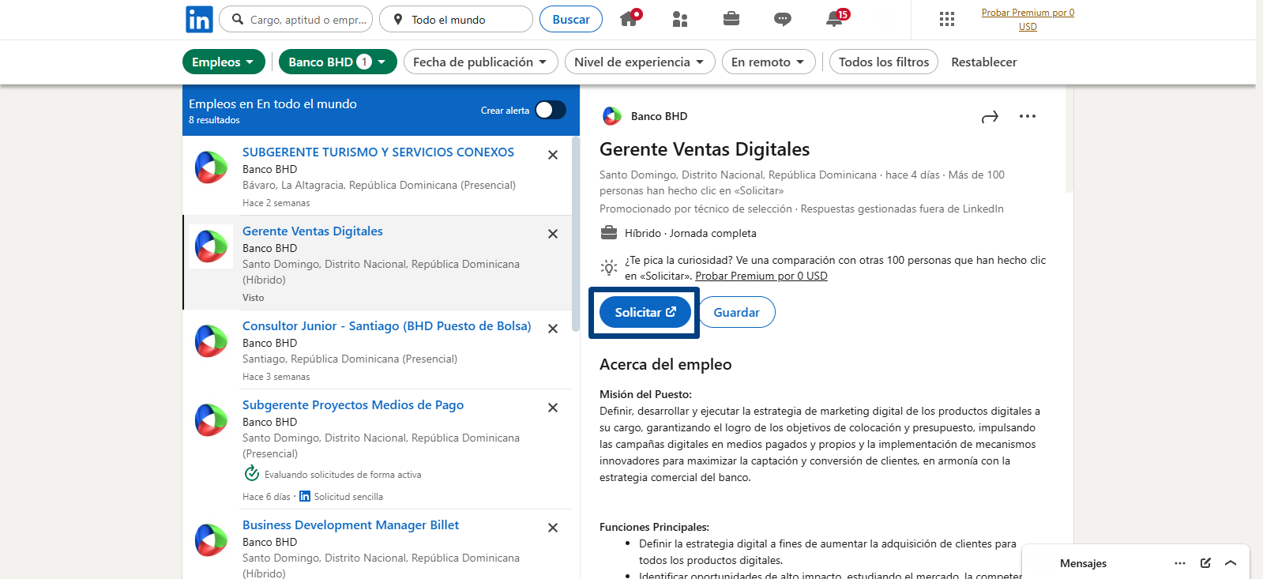Open the Jobs briefcase icon
Screen dimensions: 1263x579
[731, 18]
